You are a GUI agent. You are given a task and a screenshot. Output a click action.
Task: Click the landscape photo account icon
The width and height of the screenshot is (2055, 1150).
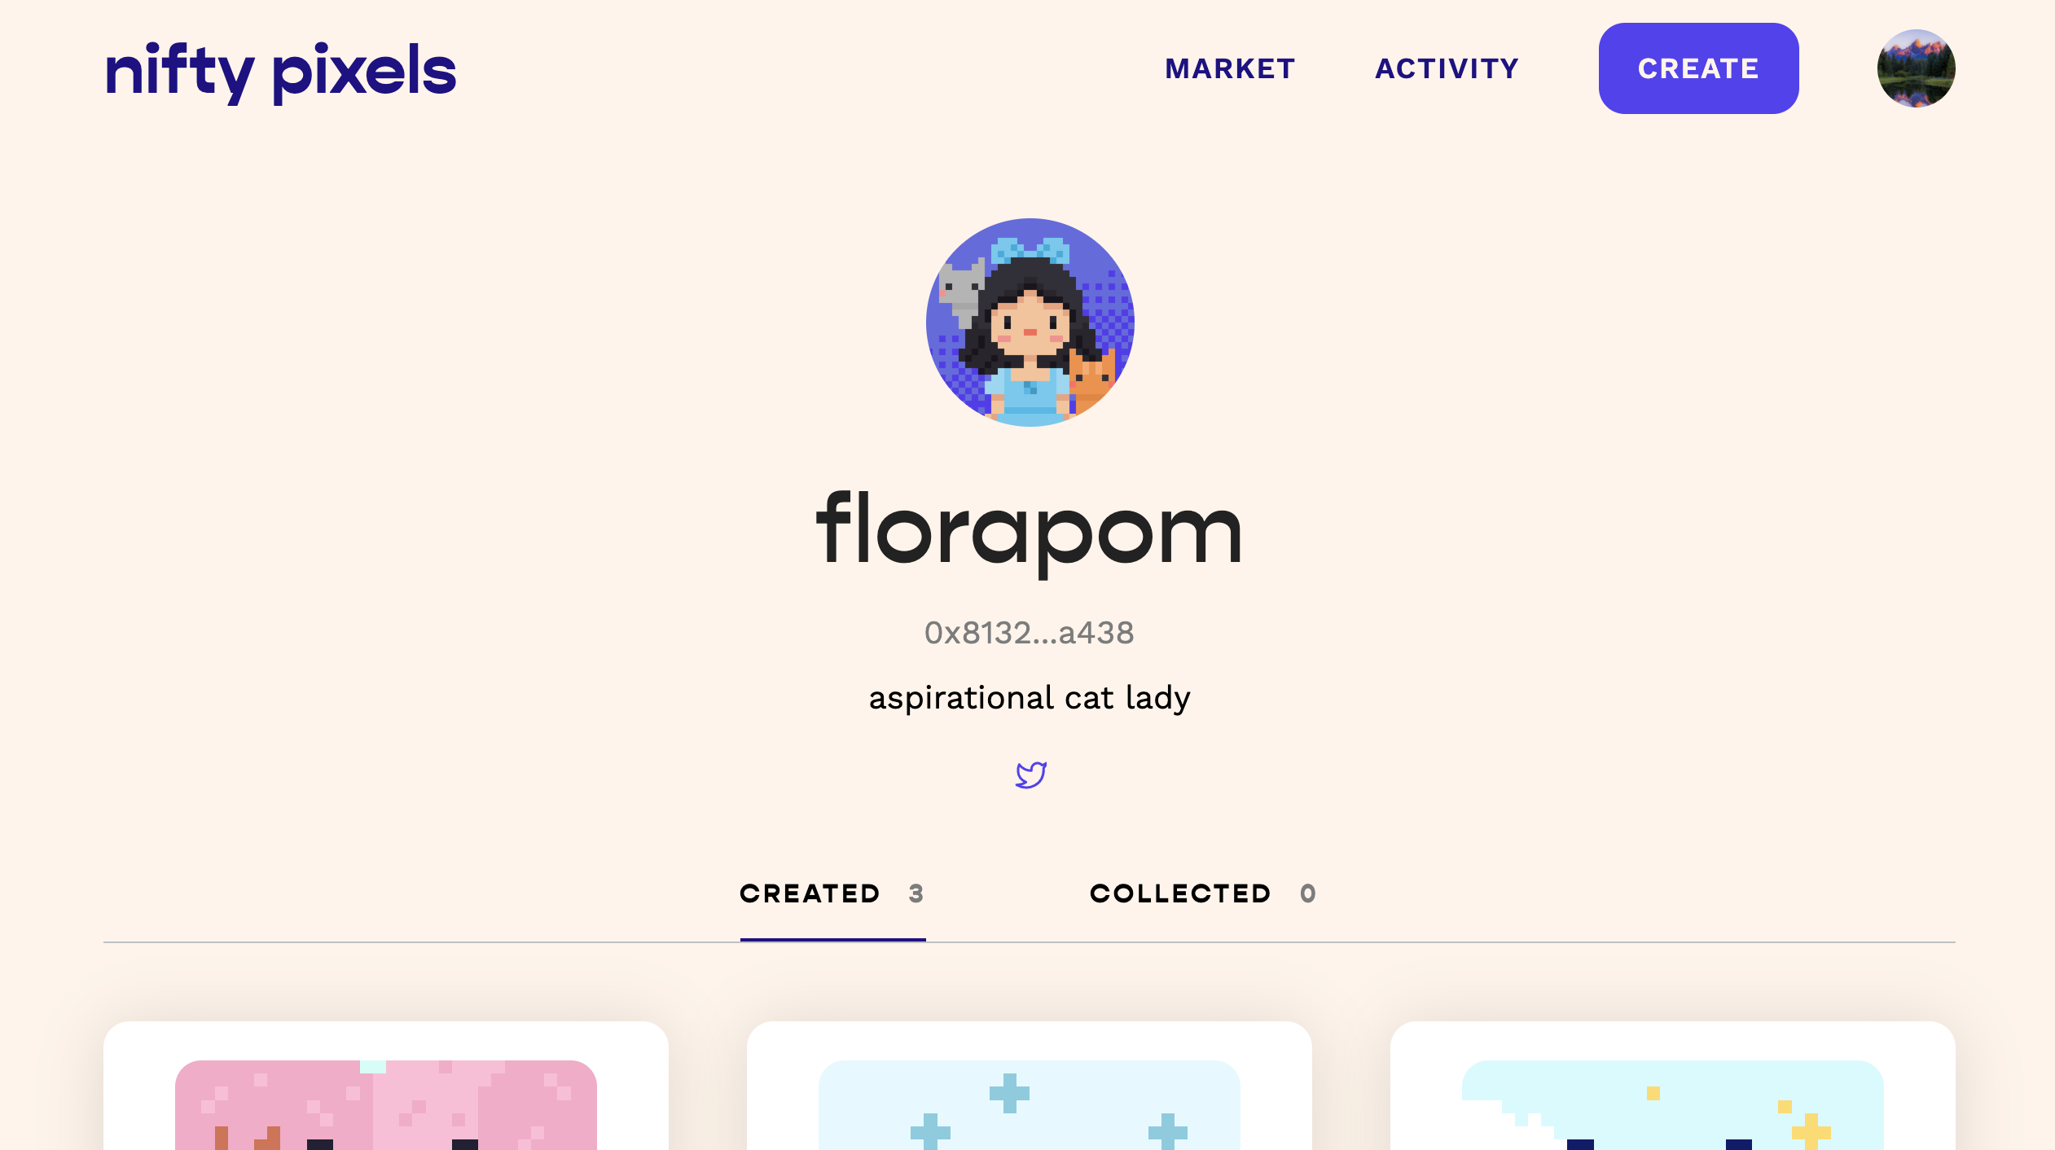1915,68
